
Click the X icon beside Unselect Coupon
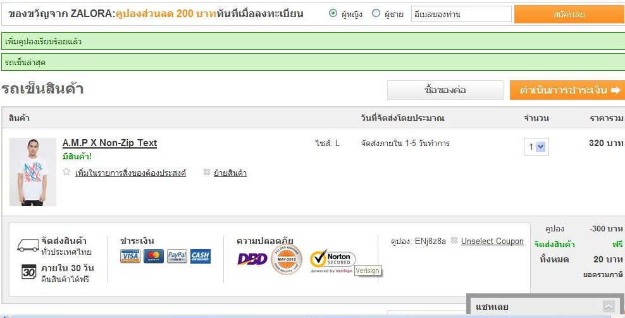[454, 240]
